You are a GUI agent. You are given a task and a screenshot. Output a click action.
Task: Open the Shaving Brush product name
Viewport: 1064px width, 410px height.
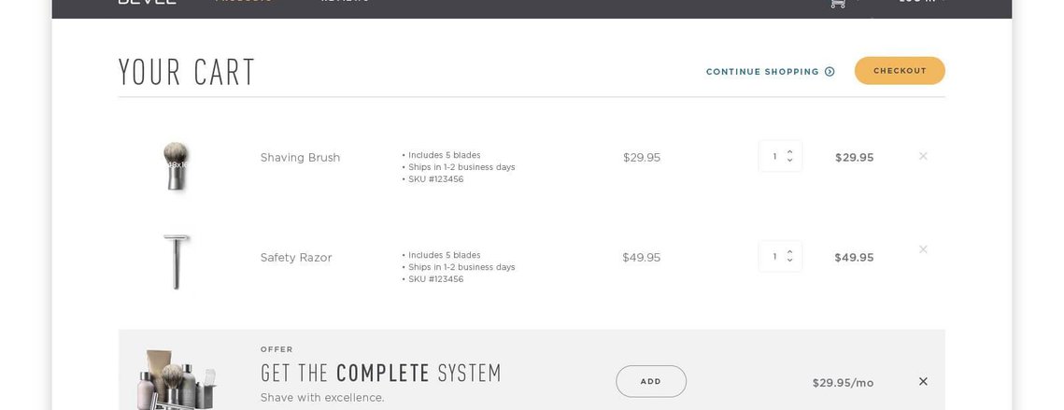pyautogui.click(x=300, y=158)
